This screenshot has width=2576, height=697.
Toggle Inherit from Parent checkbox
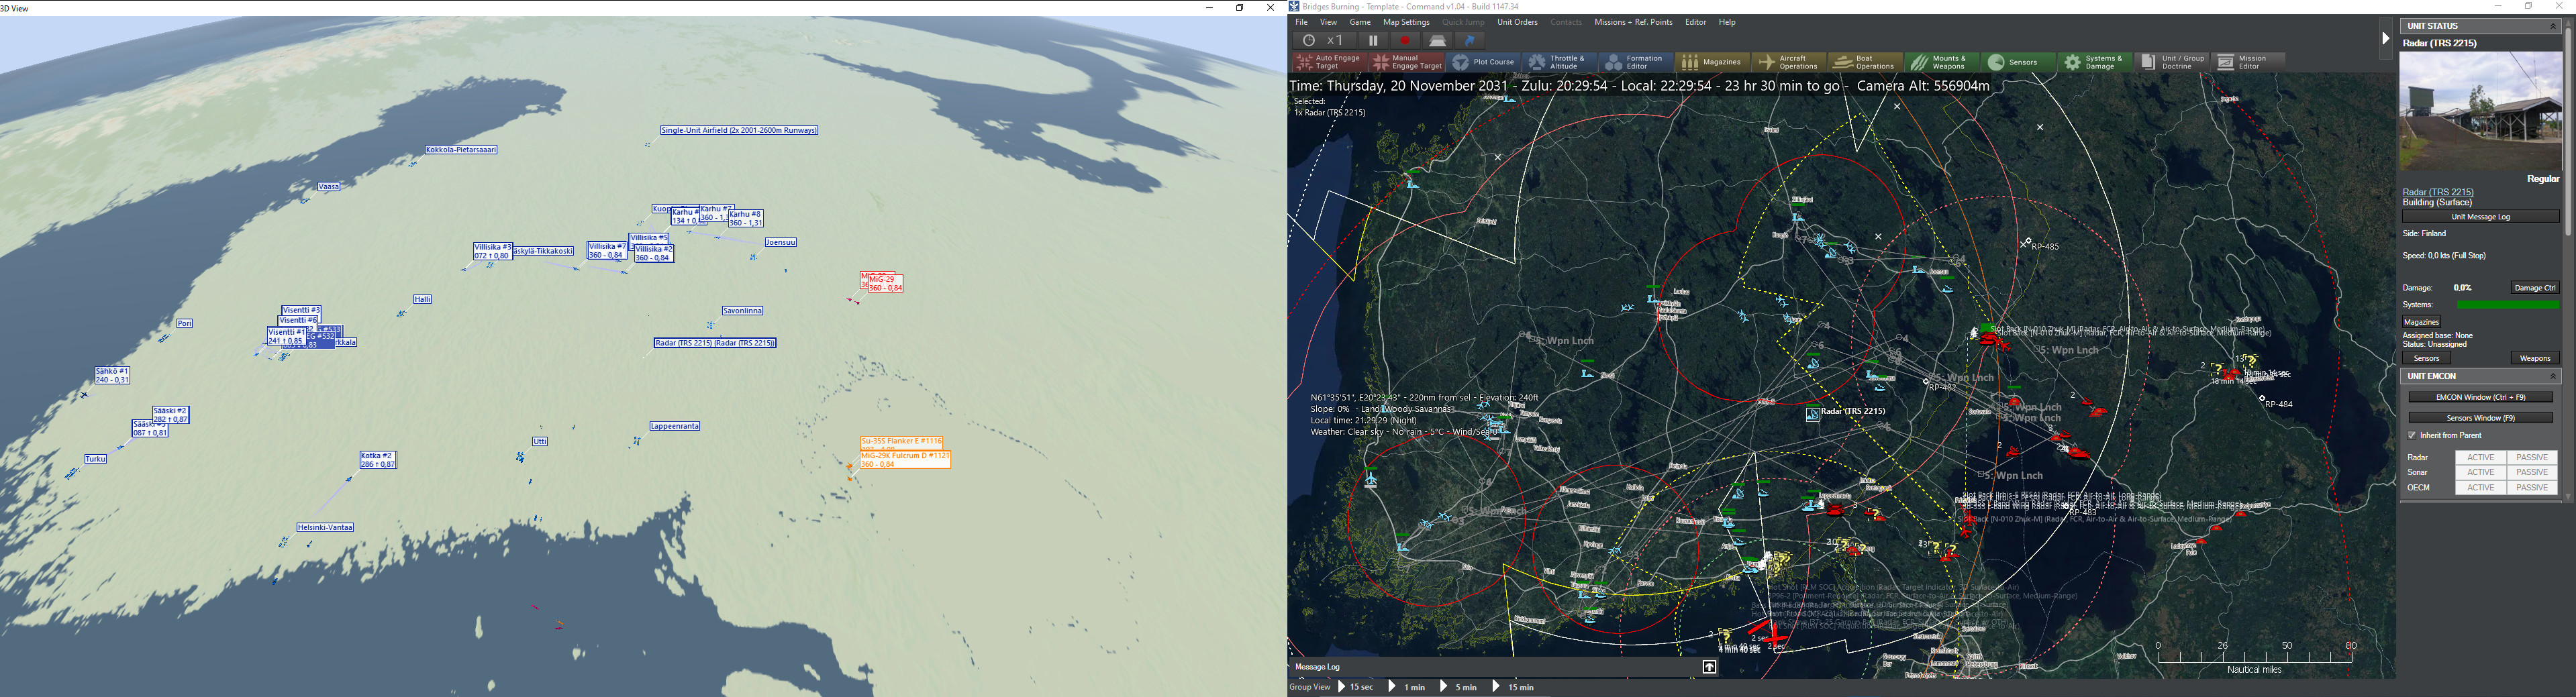click(2412, 436)
